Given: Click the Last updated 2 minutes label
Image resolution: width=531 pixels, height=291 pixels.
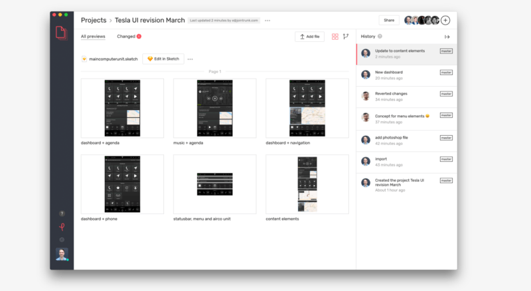Looking at the screenshot, I should 224,21.
